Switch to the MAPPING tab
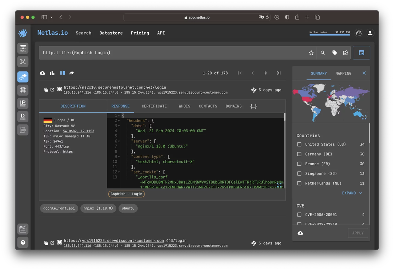 343,73
